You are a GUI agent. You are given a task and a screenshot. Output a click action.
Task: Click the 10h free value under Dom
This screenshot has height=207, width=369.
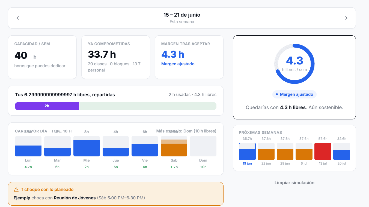coord(203,167)
